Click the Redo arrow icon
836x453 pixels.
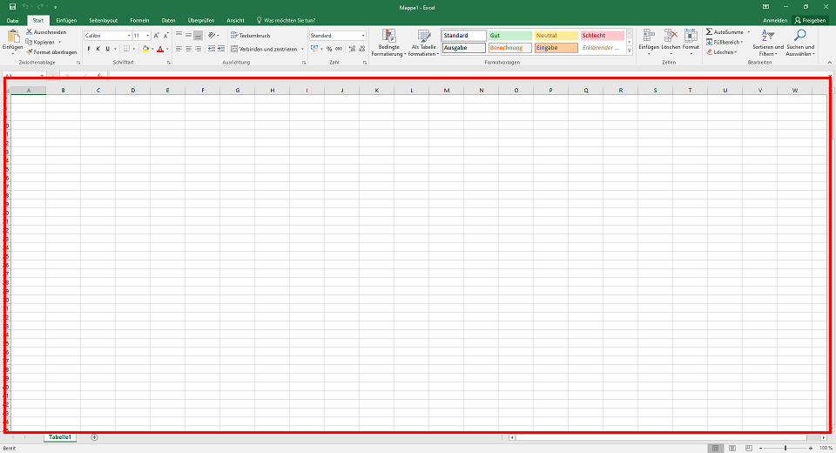[40, 7]
